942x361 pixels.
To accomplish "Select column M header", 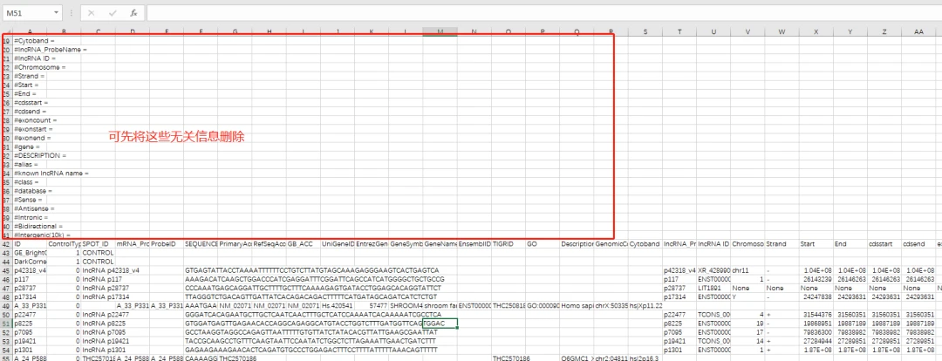I will point(440,31).
